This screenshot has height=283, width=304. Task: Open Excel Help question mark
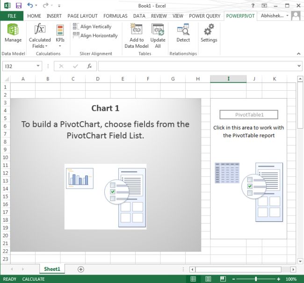(253, 6)
